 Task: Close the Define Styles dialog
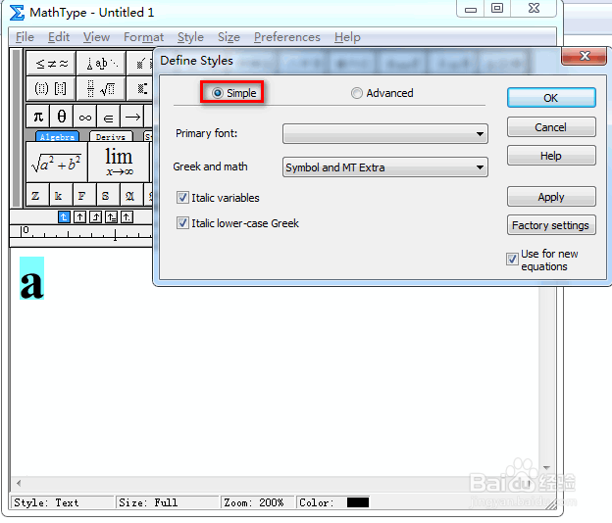pos(585,56)
